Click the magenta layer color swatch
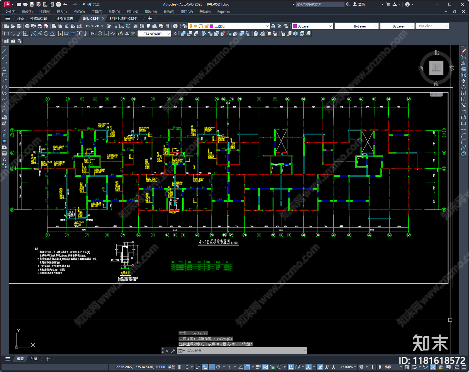The width and height of the screenshot is (469, 372). click(211, 26)
